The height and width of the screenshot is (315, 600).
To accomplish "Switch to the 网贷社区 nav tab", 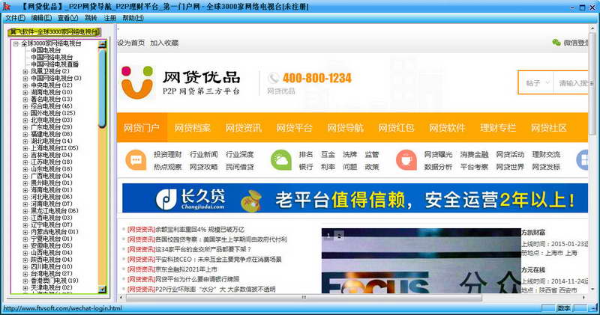I will (x=549, y=127).
